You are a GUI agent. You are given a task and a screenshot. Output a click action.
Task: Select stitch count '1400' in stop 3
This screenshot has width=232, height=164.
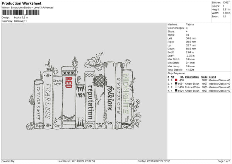(181, 87)
